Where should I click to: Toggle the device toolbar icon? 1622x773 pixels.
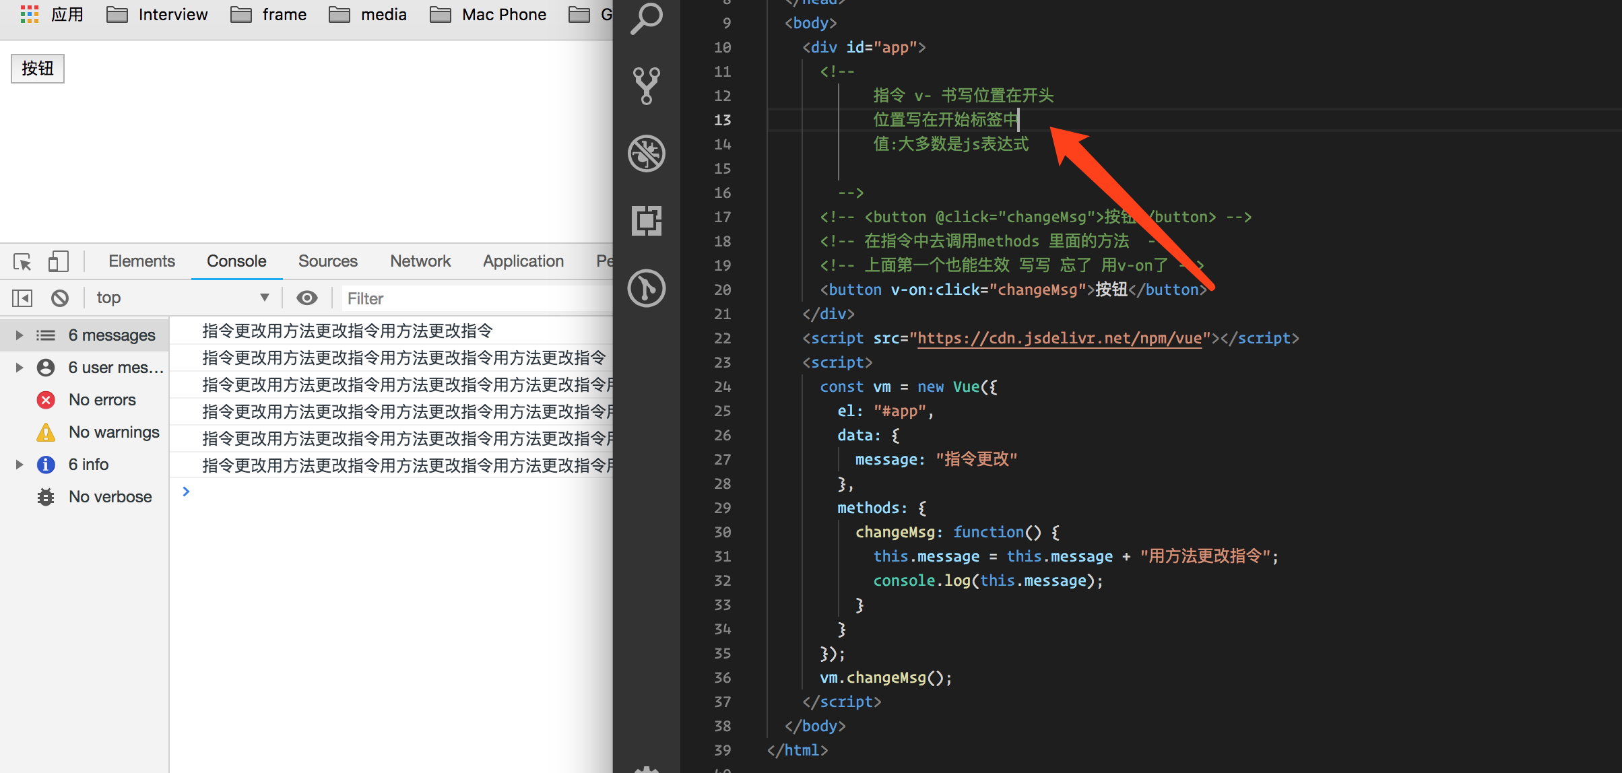58,261
